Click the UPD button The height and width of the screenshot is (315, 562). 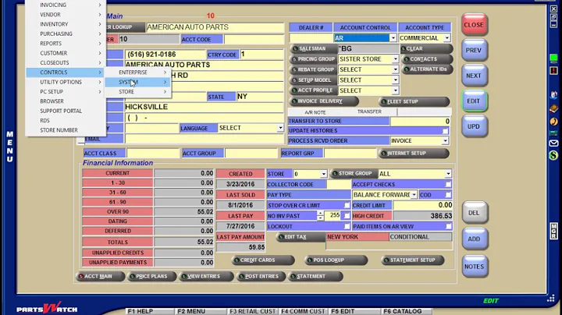[474, 127]
